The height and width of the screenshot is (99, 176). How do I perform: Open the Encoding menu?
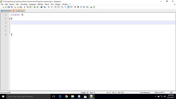[x=24, y=4]
